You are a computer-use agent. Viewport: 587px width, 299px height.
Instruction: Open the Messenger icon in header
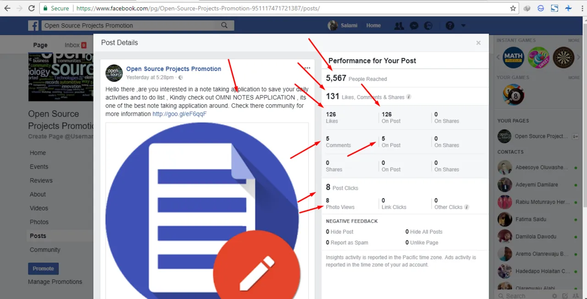click(414, 26)
